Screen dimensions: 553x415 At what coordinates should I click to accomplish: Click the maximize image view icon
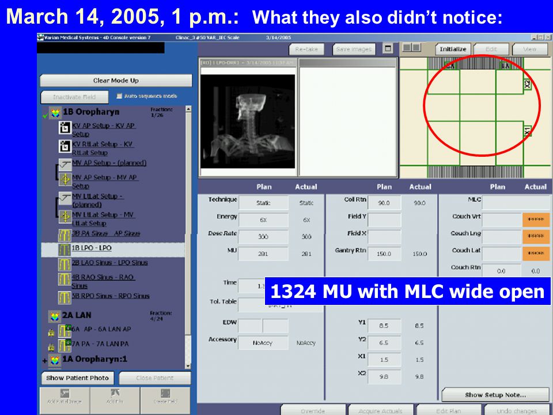point(388,48)
